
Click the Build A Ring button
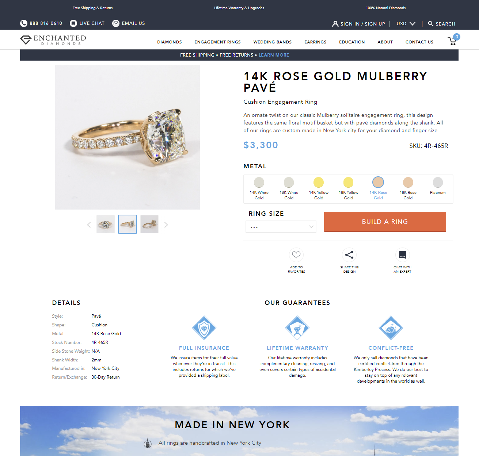(x=385, y=222)
